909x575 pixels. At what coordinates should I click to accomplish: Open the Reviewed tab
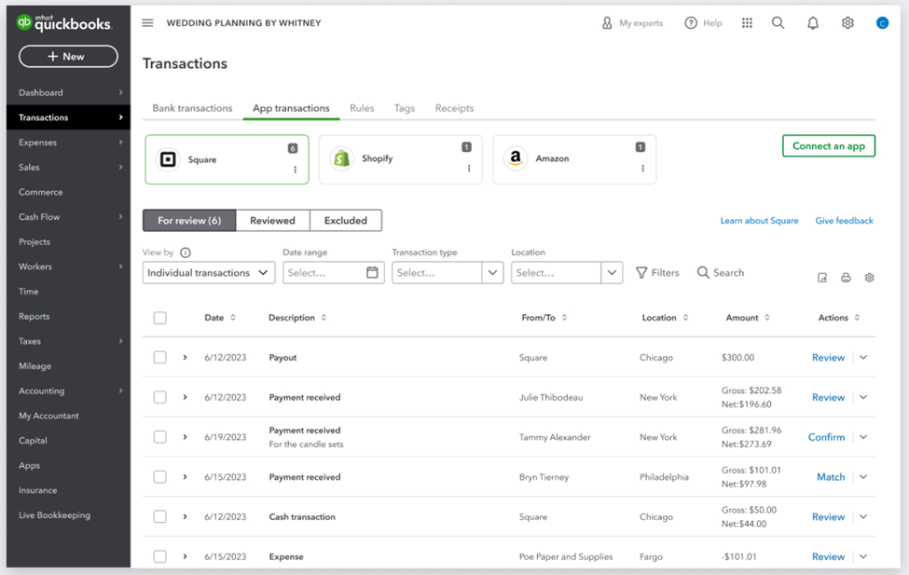272,221
